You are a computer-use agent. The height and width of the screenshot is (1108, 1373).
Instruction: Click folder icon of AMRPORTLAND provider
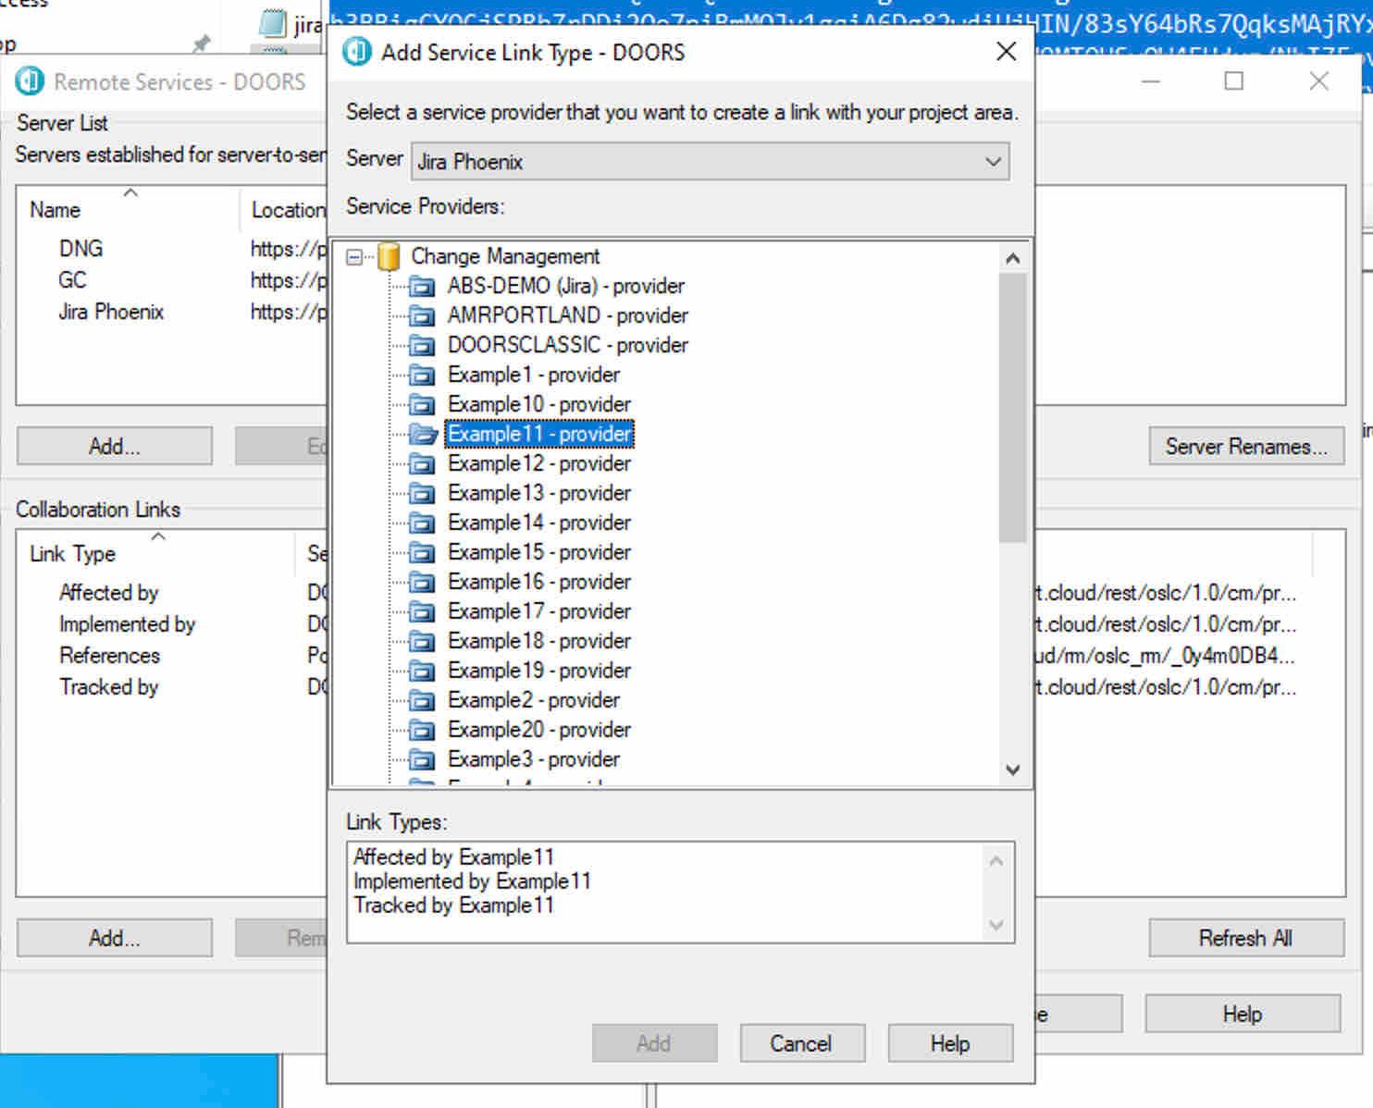[x=422, y=316]
